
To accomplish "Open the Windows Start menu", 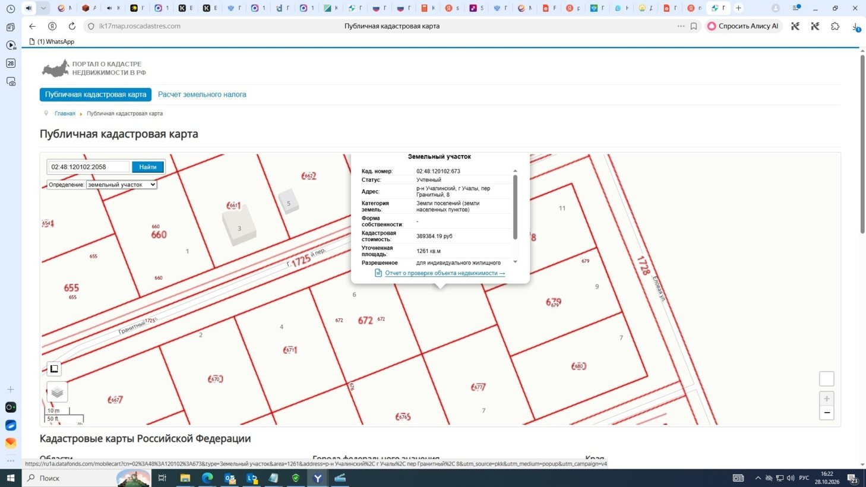I will click(x=11, y=478).
